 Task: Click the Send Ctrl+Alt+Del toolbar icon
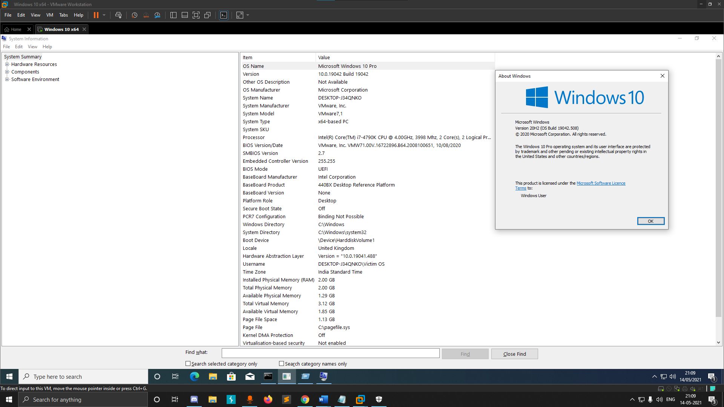coord(118,15)
